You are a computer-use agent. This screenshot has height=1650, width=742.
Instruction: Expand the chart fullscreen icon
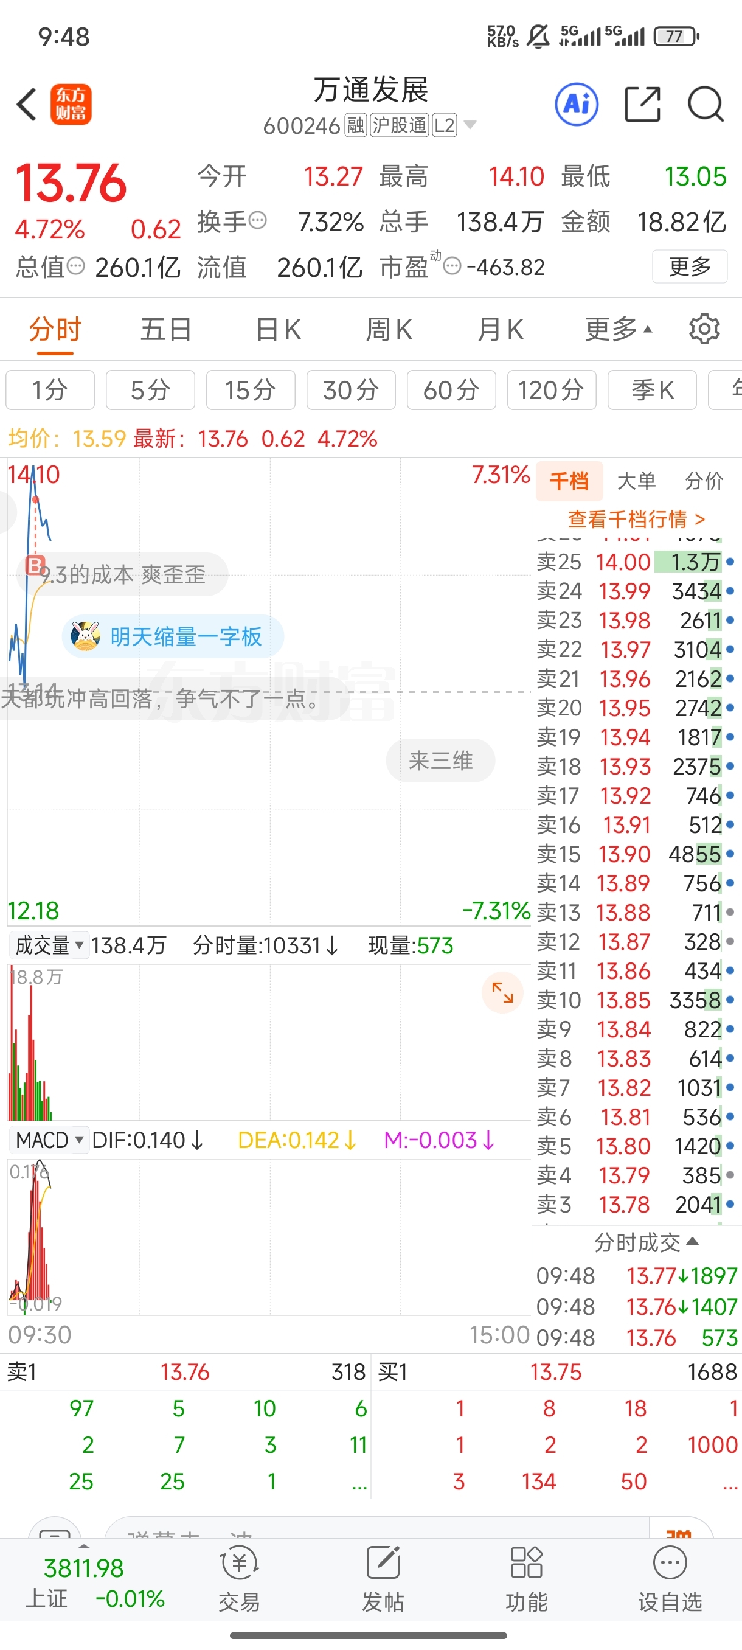pos(502,993)
